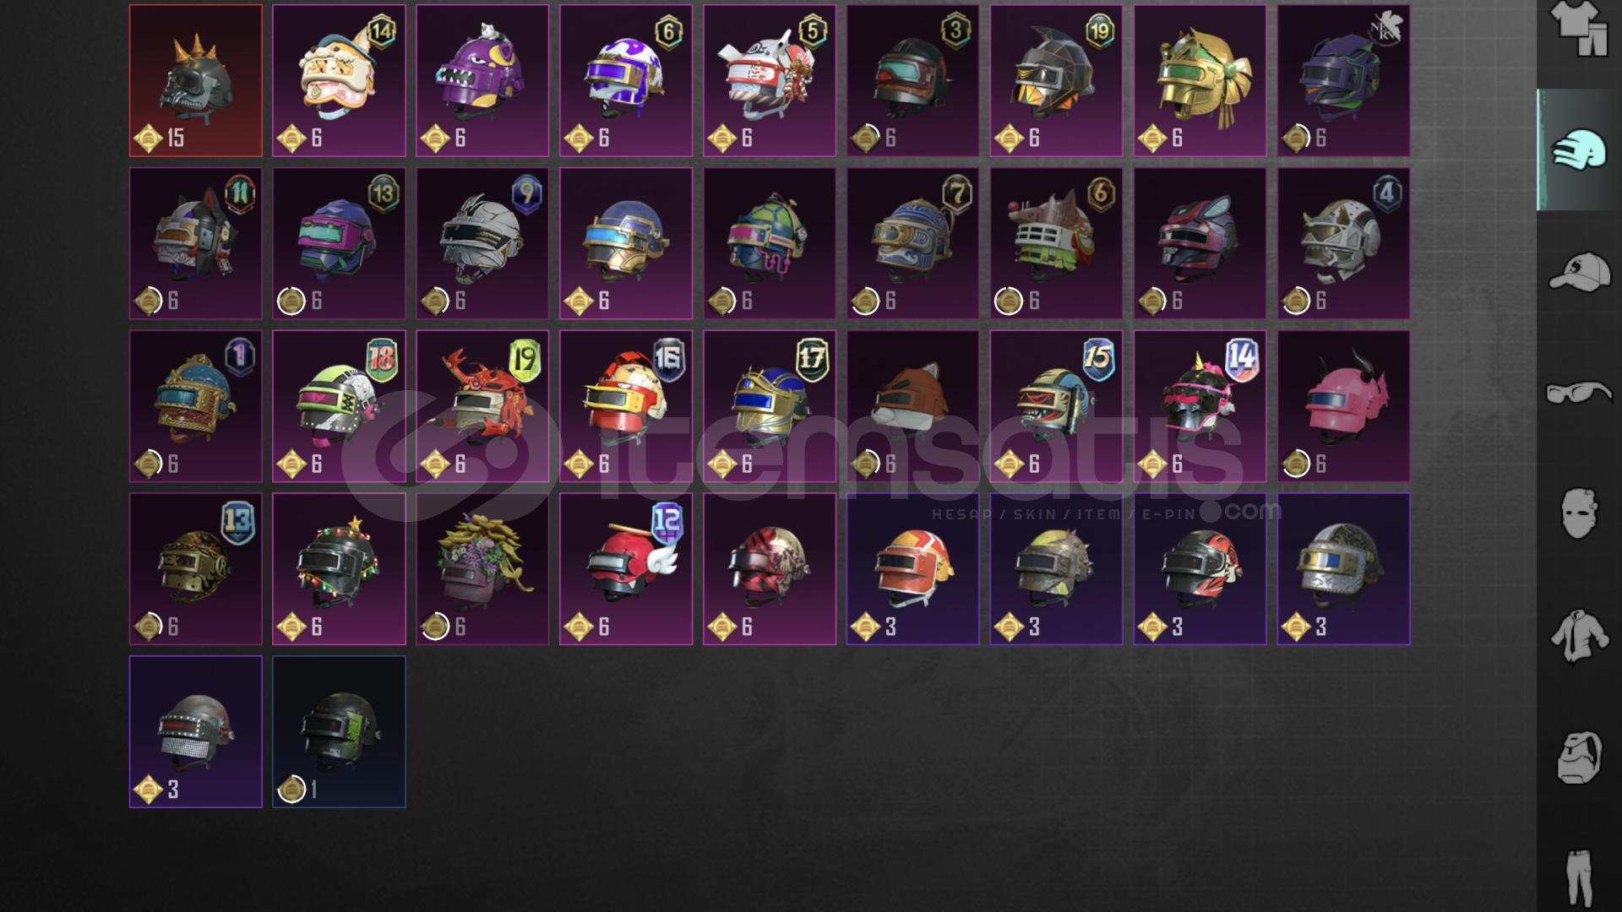Viewport: 1622px width, 912px height.
Task: Open the pants category icon
Action: (1578, 878)
